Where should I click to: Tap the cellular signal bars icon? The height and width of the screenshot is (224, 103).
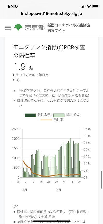83,7
